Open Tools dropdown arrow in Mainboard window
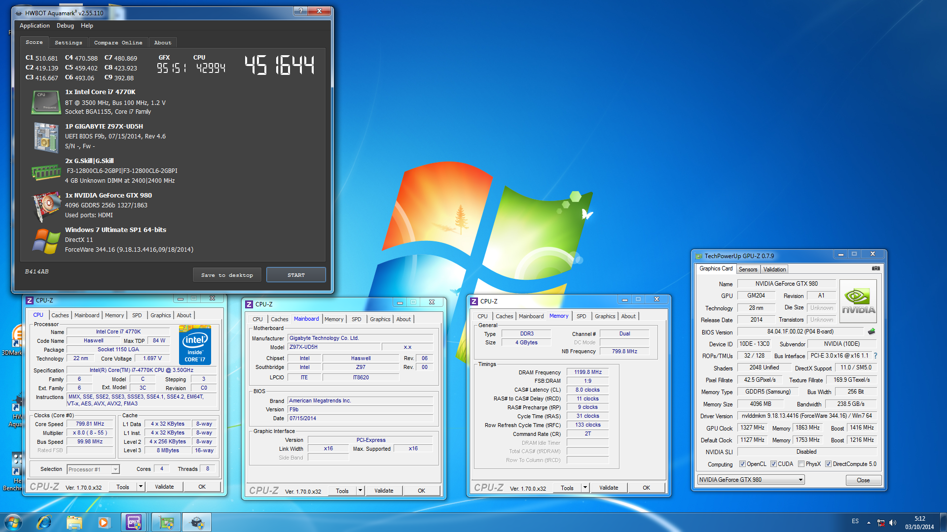Screen dimensions: 947x532 [x=360, y=491]
